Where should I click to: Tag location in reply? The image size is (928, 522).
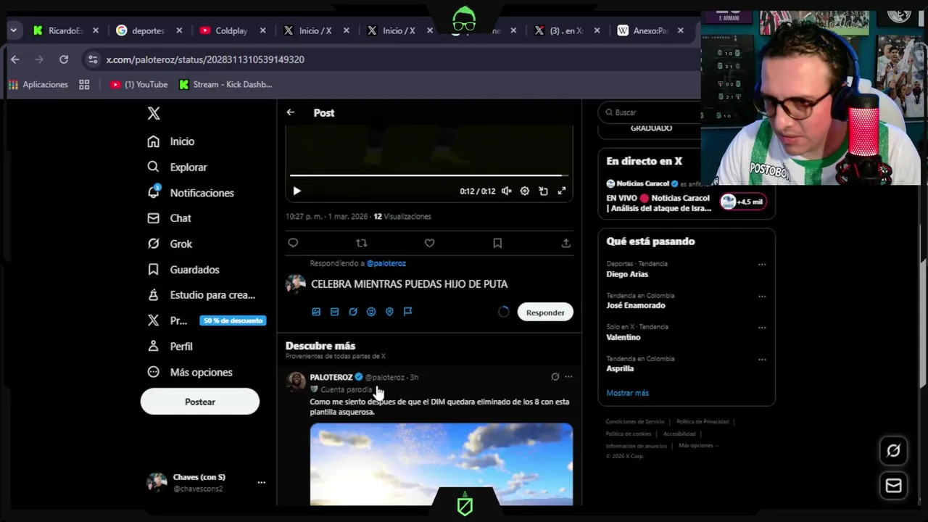tap(389, 312)
